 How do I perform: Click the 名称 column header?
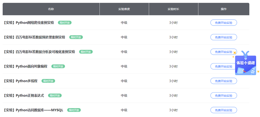(51, 9)
